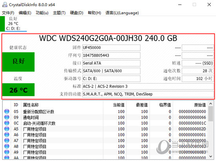Viewport: 216px width, 161px height.
Task: Click the standard field ACS-2 Revision 3
Action: 148,86
